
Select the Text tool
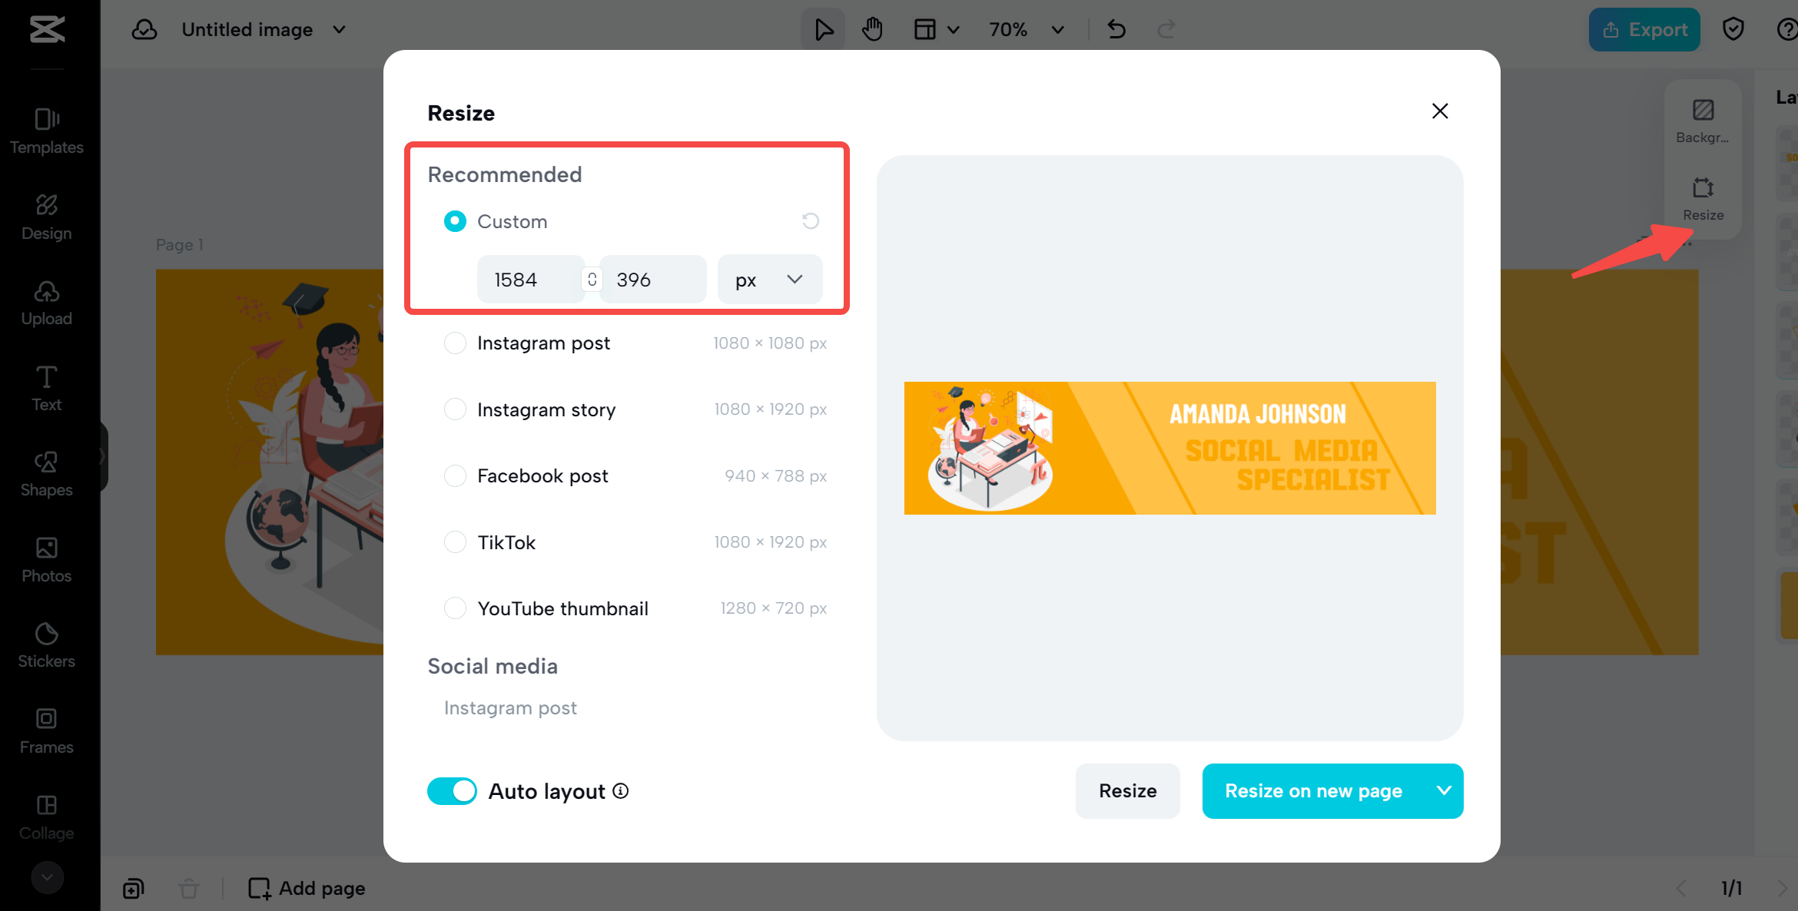coord(47,388)
